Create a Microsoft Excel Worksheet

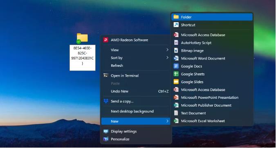(212, 121)
